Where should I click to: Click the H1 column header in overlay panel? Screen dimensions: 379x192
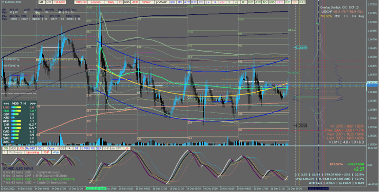tap(346, 16)
